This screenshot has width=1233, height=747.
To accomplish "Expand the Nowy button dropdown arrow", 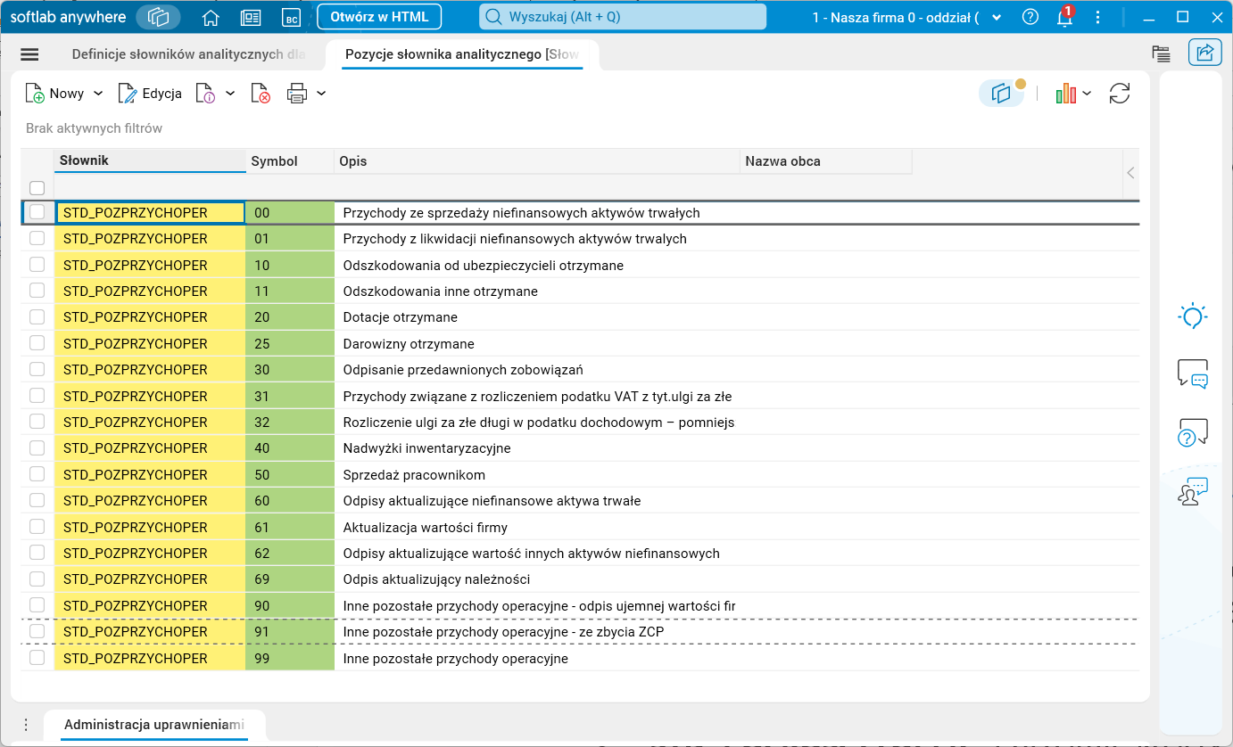I will [x=98, y=94].
